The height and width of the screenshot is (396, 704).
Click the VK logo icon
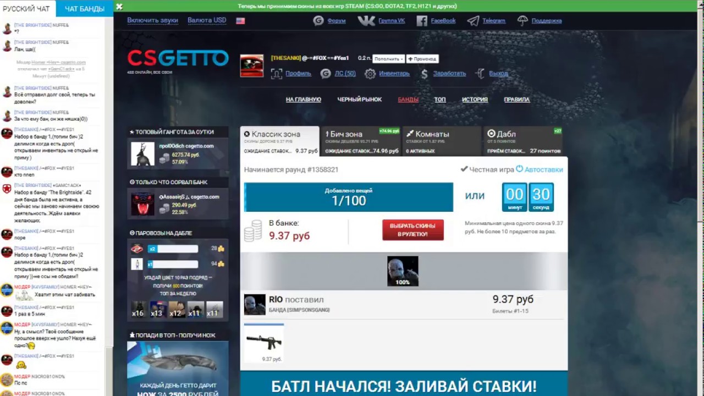[366, 21]
